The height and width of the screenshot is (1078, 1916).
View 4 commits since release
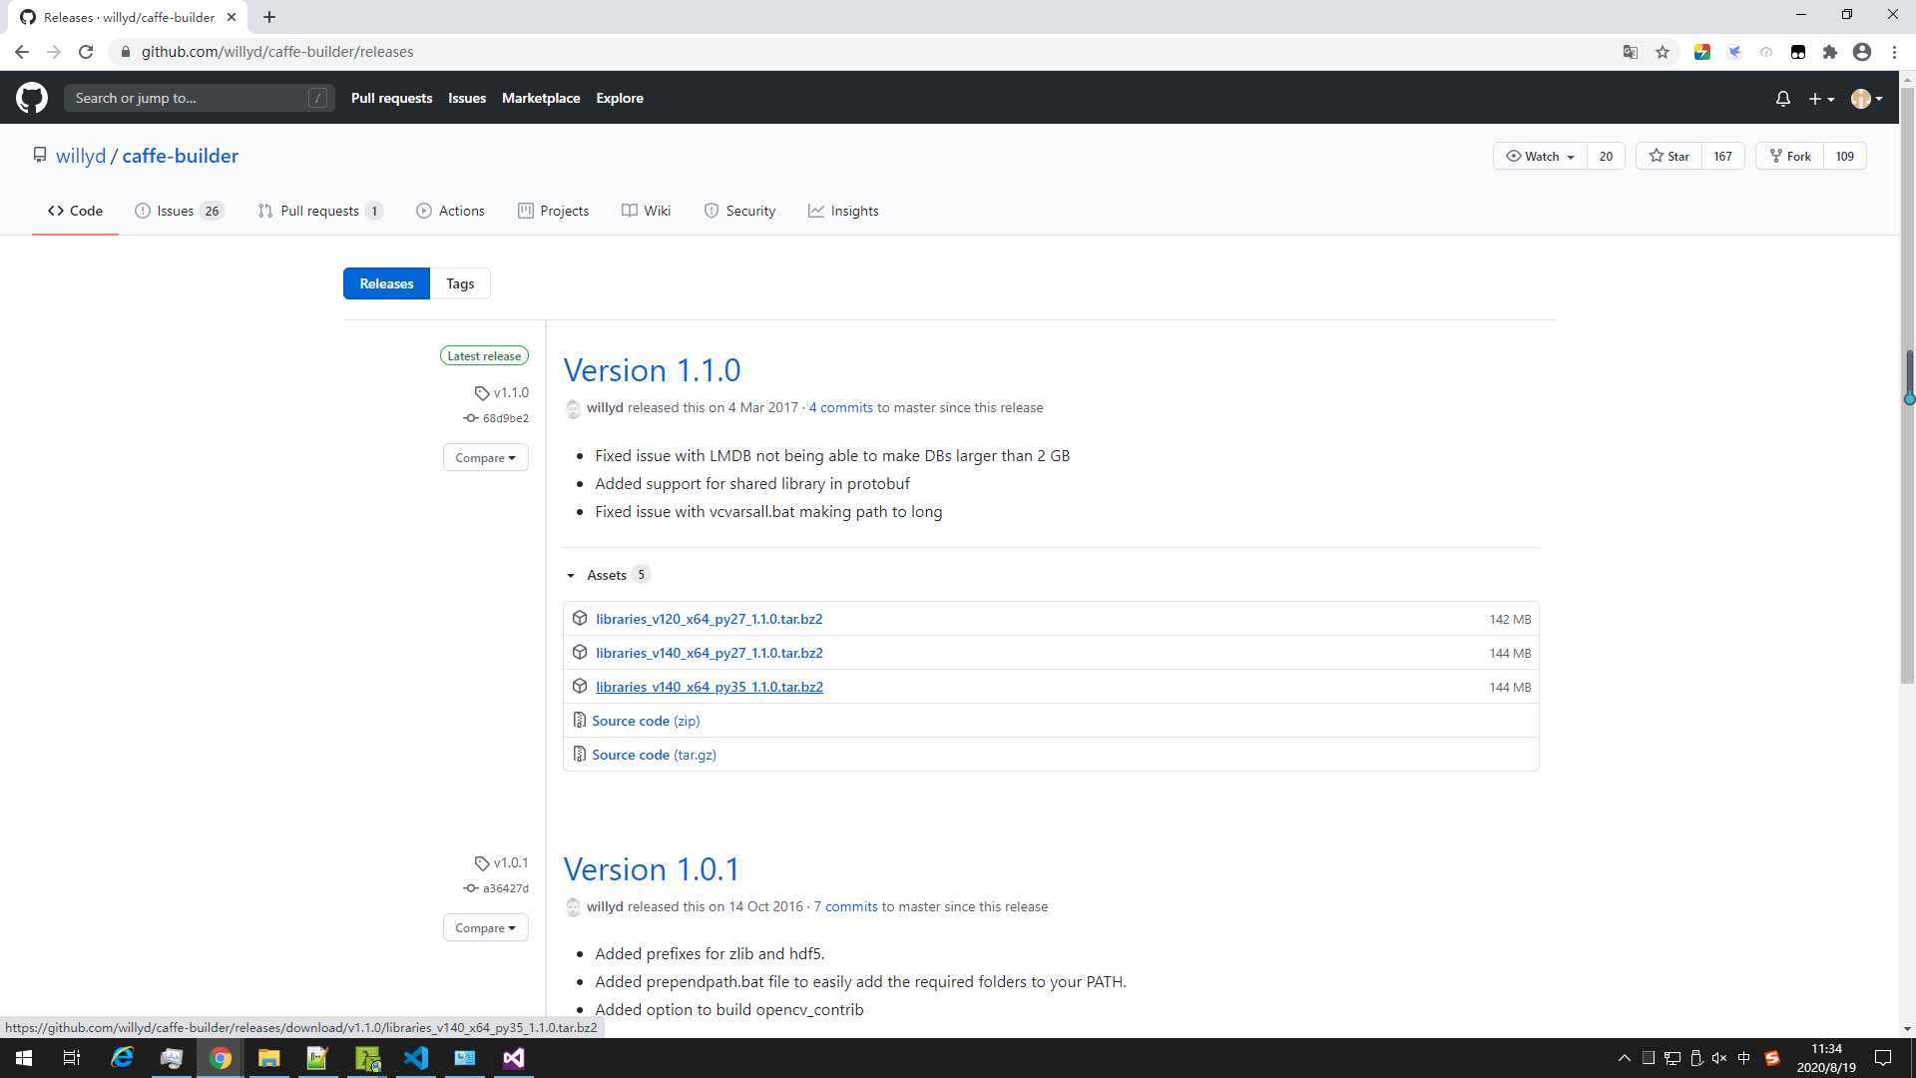[x=841, y=407]
